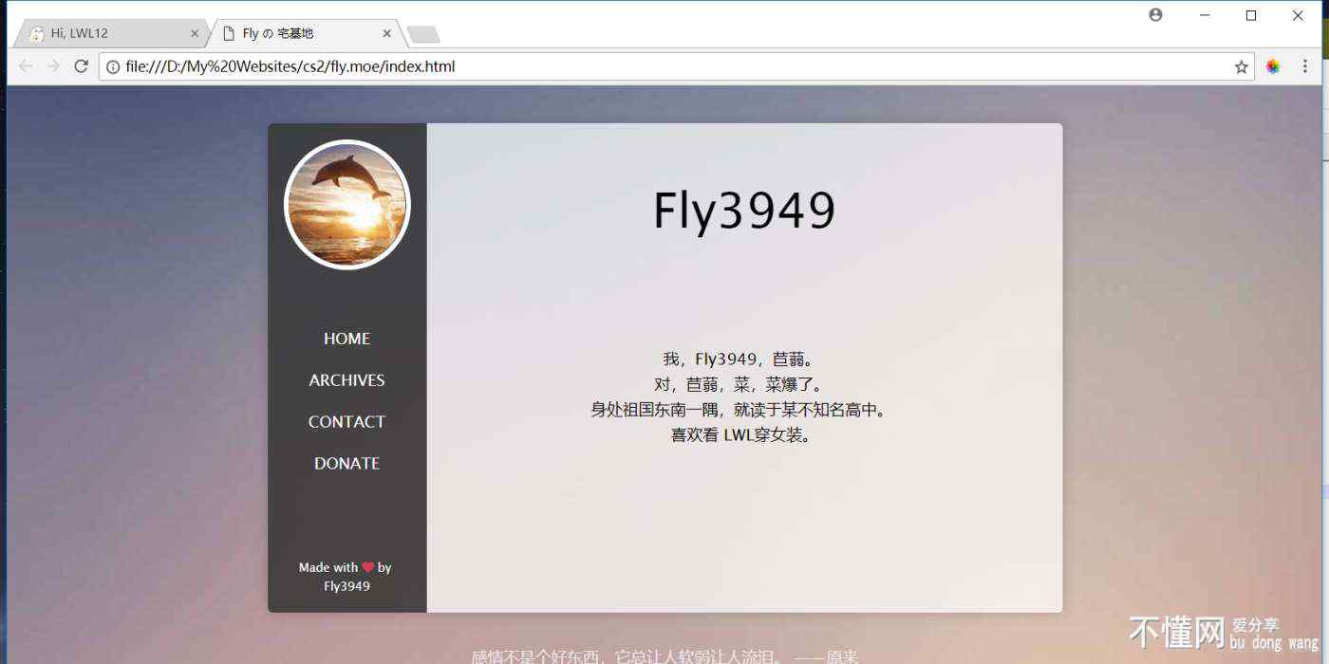Close the Hi, LWL12 tab
Viewport: 1329px width, 664px height.
click(x=195, y=33)
